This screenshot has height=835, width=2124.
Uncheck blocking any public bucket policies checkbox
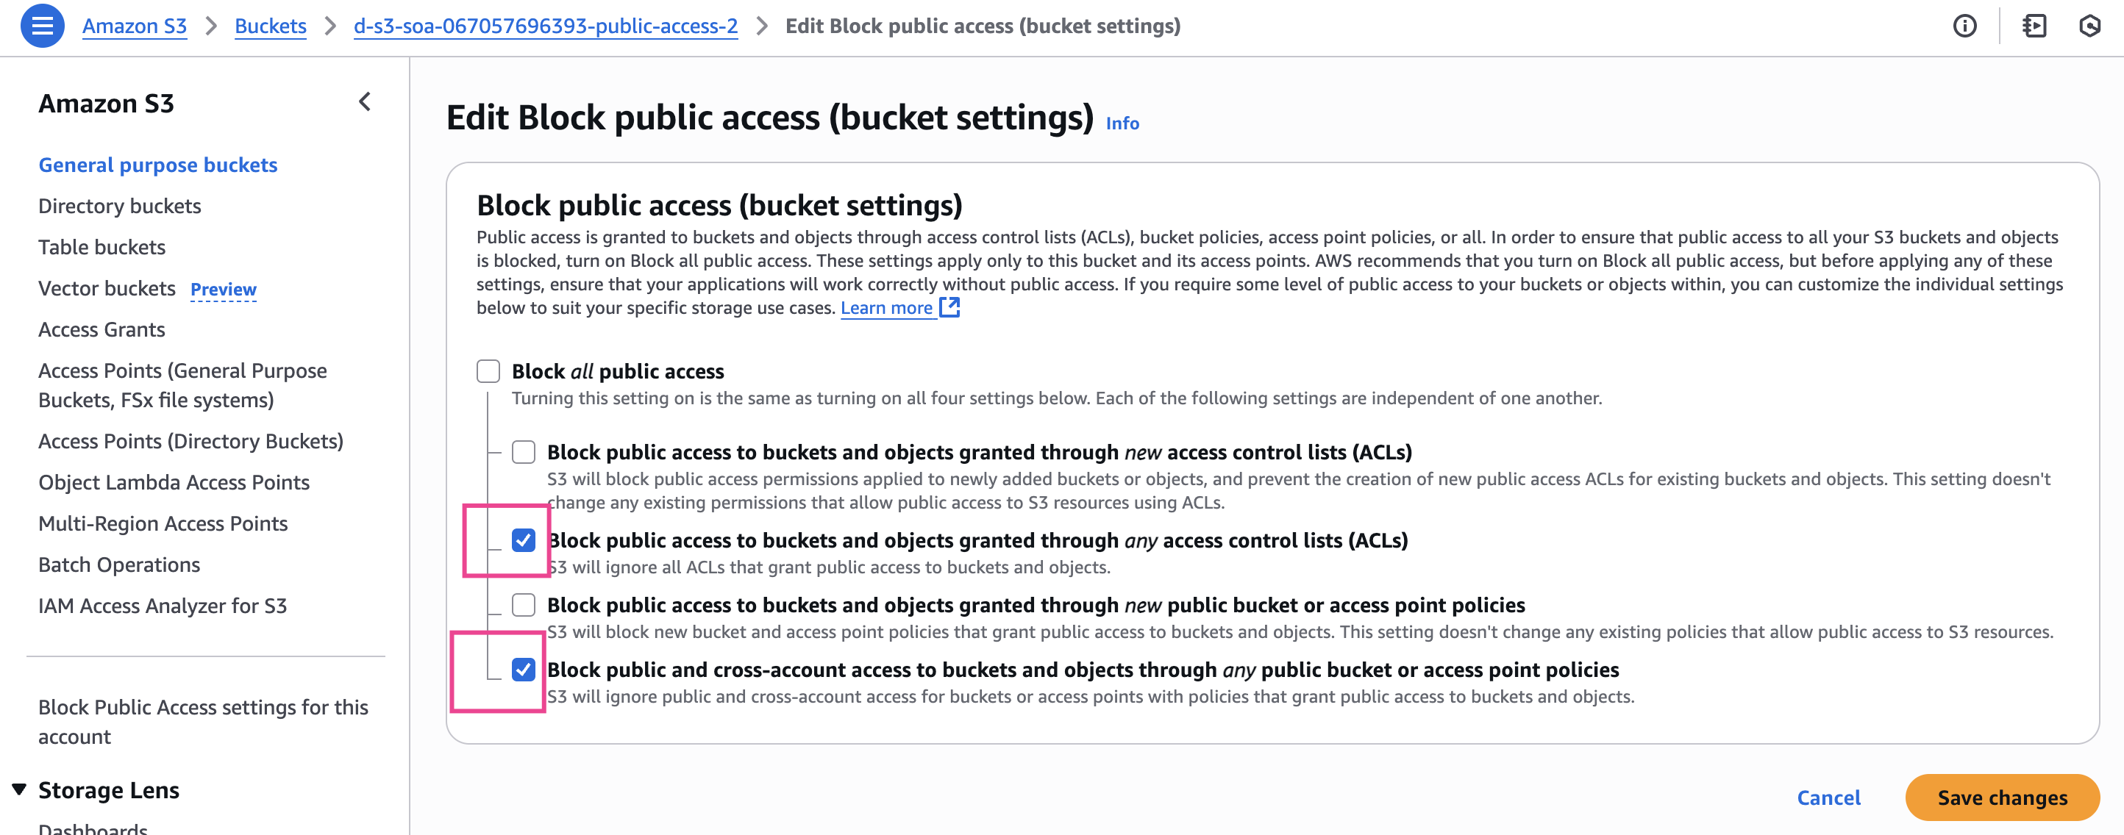click(524, 670)
